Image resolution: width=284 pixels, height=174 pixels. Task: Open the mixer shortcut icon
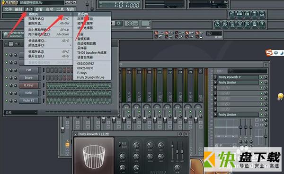(262, 14)
